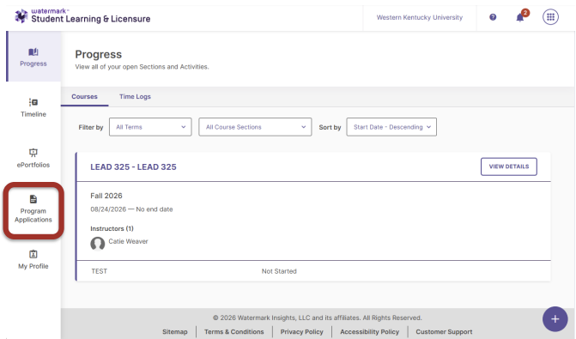Click the View Details button
The width and height of the screenshot is (576, 339).
pyautogui.click(x=509, y=166)
